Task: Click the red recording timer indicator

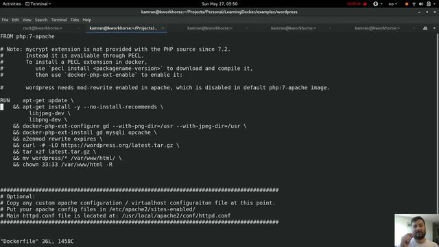Action: 357,4
